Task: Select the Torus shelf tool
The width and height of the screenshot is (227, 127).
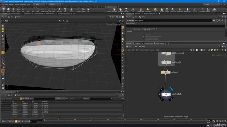Action: click(x=18, y=10)
